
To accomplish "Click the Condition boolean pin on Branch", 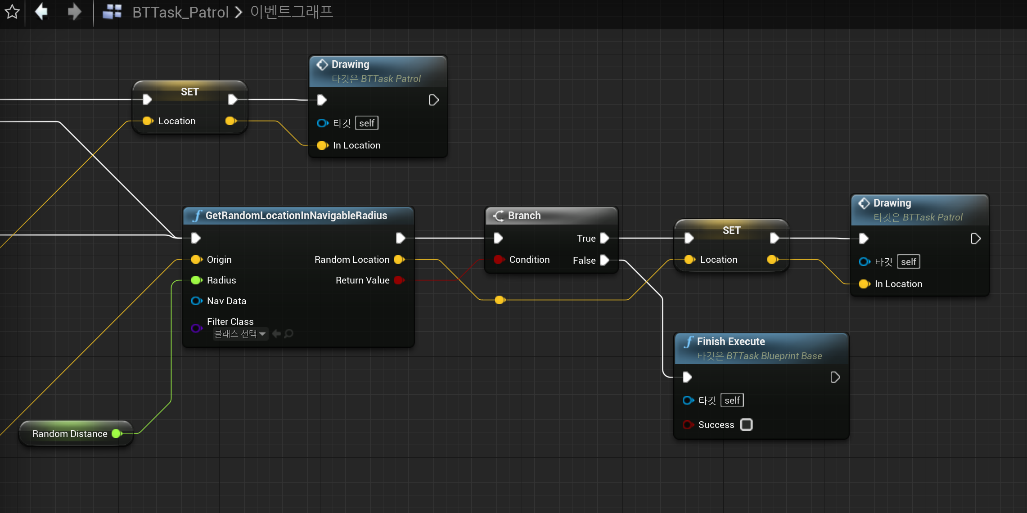I will pos(499,260).
